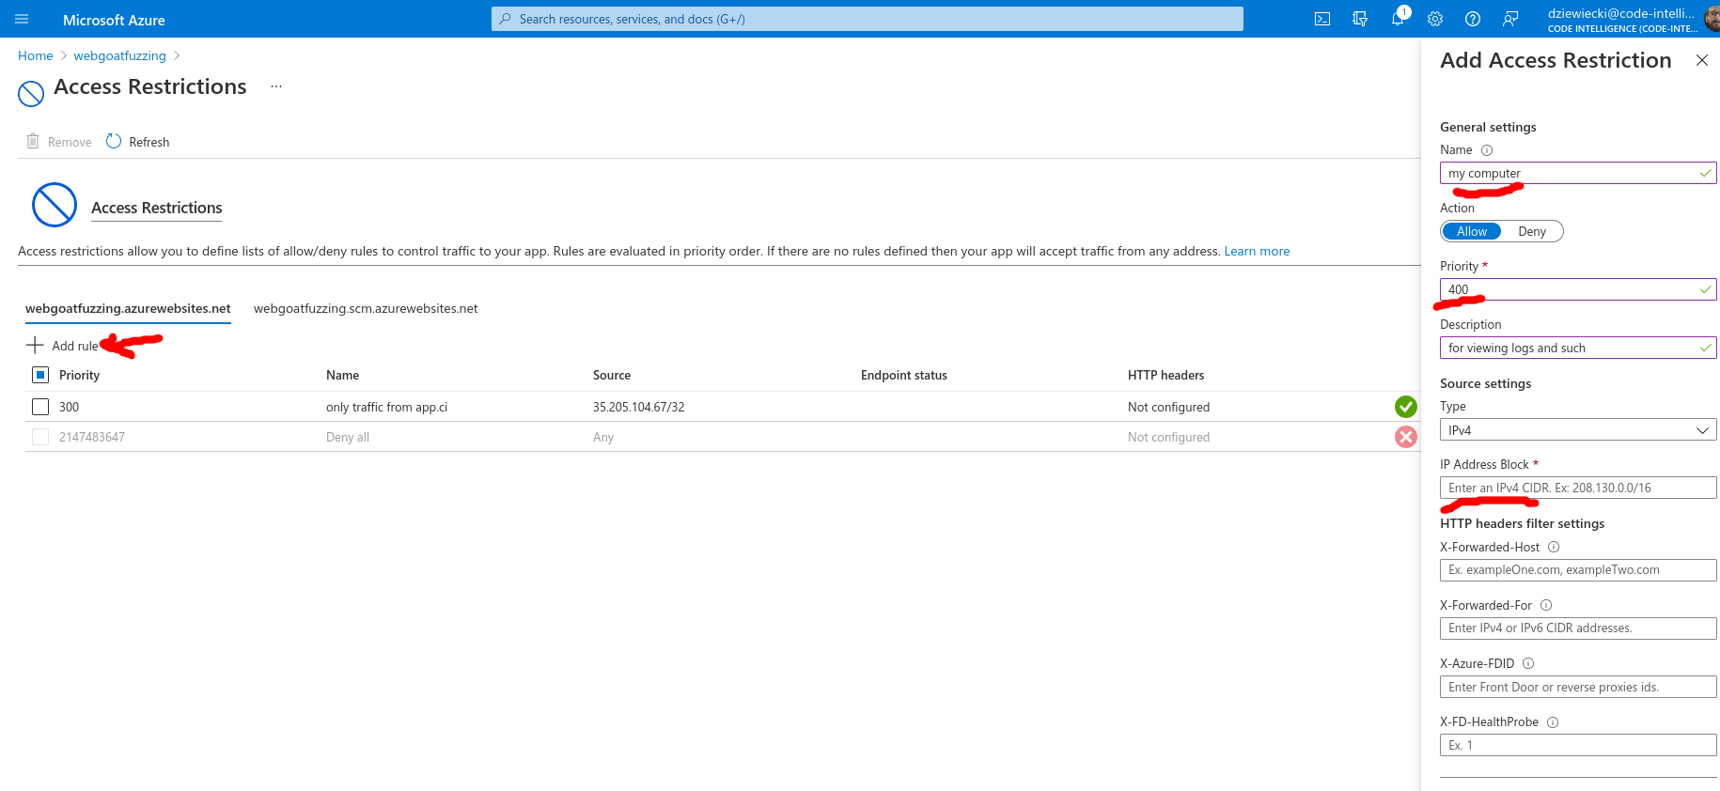Click source cell 35.205.104.67/32

(x=638, y=407)
